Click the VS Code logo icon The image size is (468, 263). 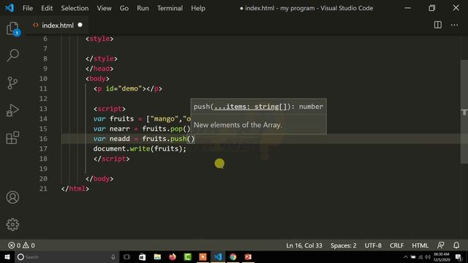tap(10, 8)
